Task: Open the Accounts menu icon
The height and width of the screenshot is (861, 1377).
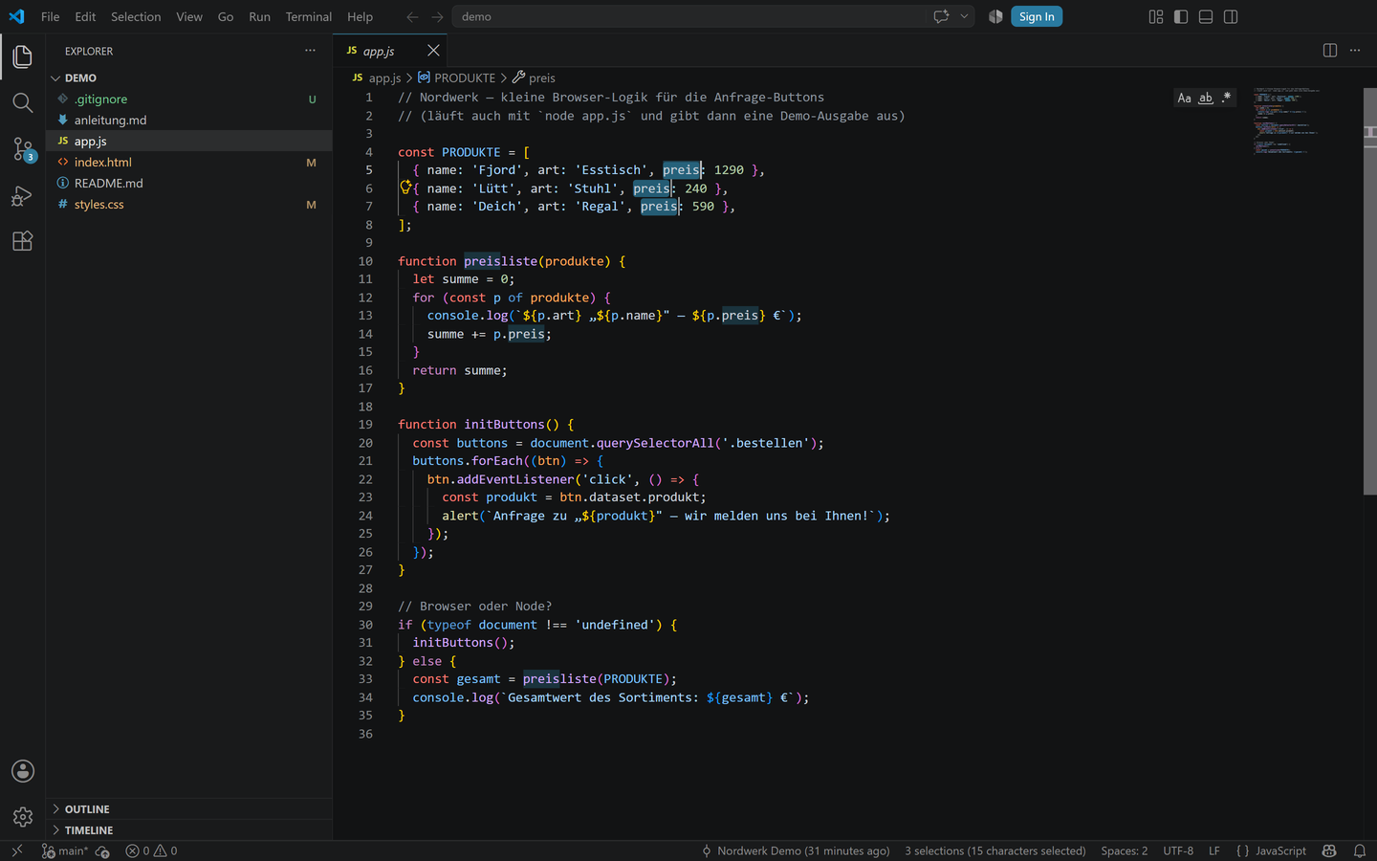Action: pos(23,771)
